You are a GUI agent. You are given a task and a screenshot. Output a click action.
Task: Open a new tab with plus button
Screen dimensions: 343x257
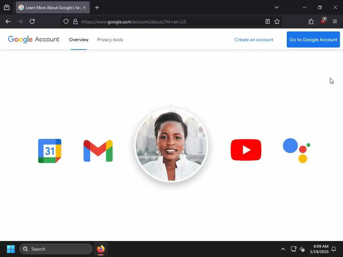97,8
